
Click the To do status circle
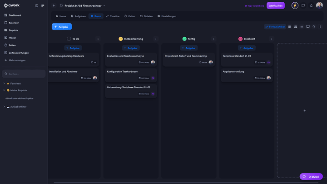tap(69, 39)
